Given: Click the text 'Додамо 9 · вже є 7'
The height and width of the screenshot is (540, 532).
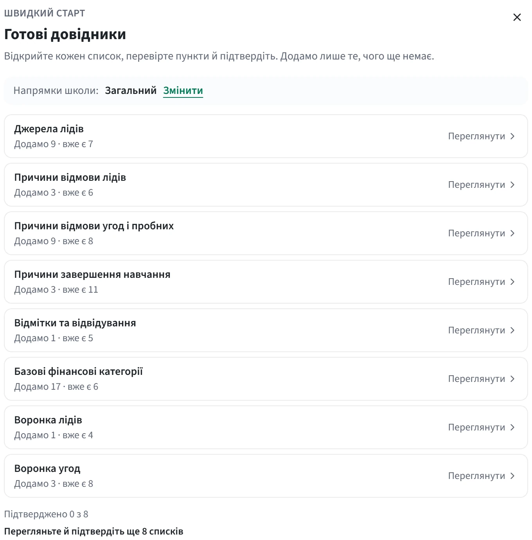Looking at the screenshot, I should (54, 144).
